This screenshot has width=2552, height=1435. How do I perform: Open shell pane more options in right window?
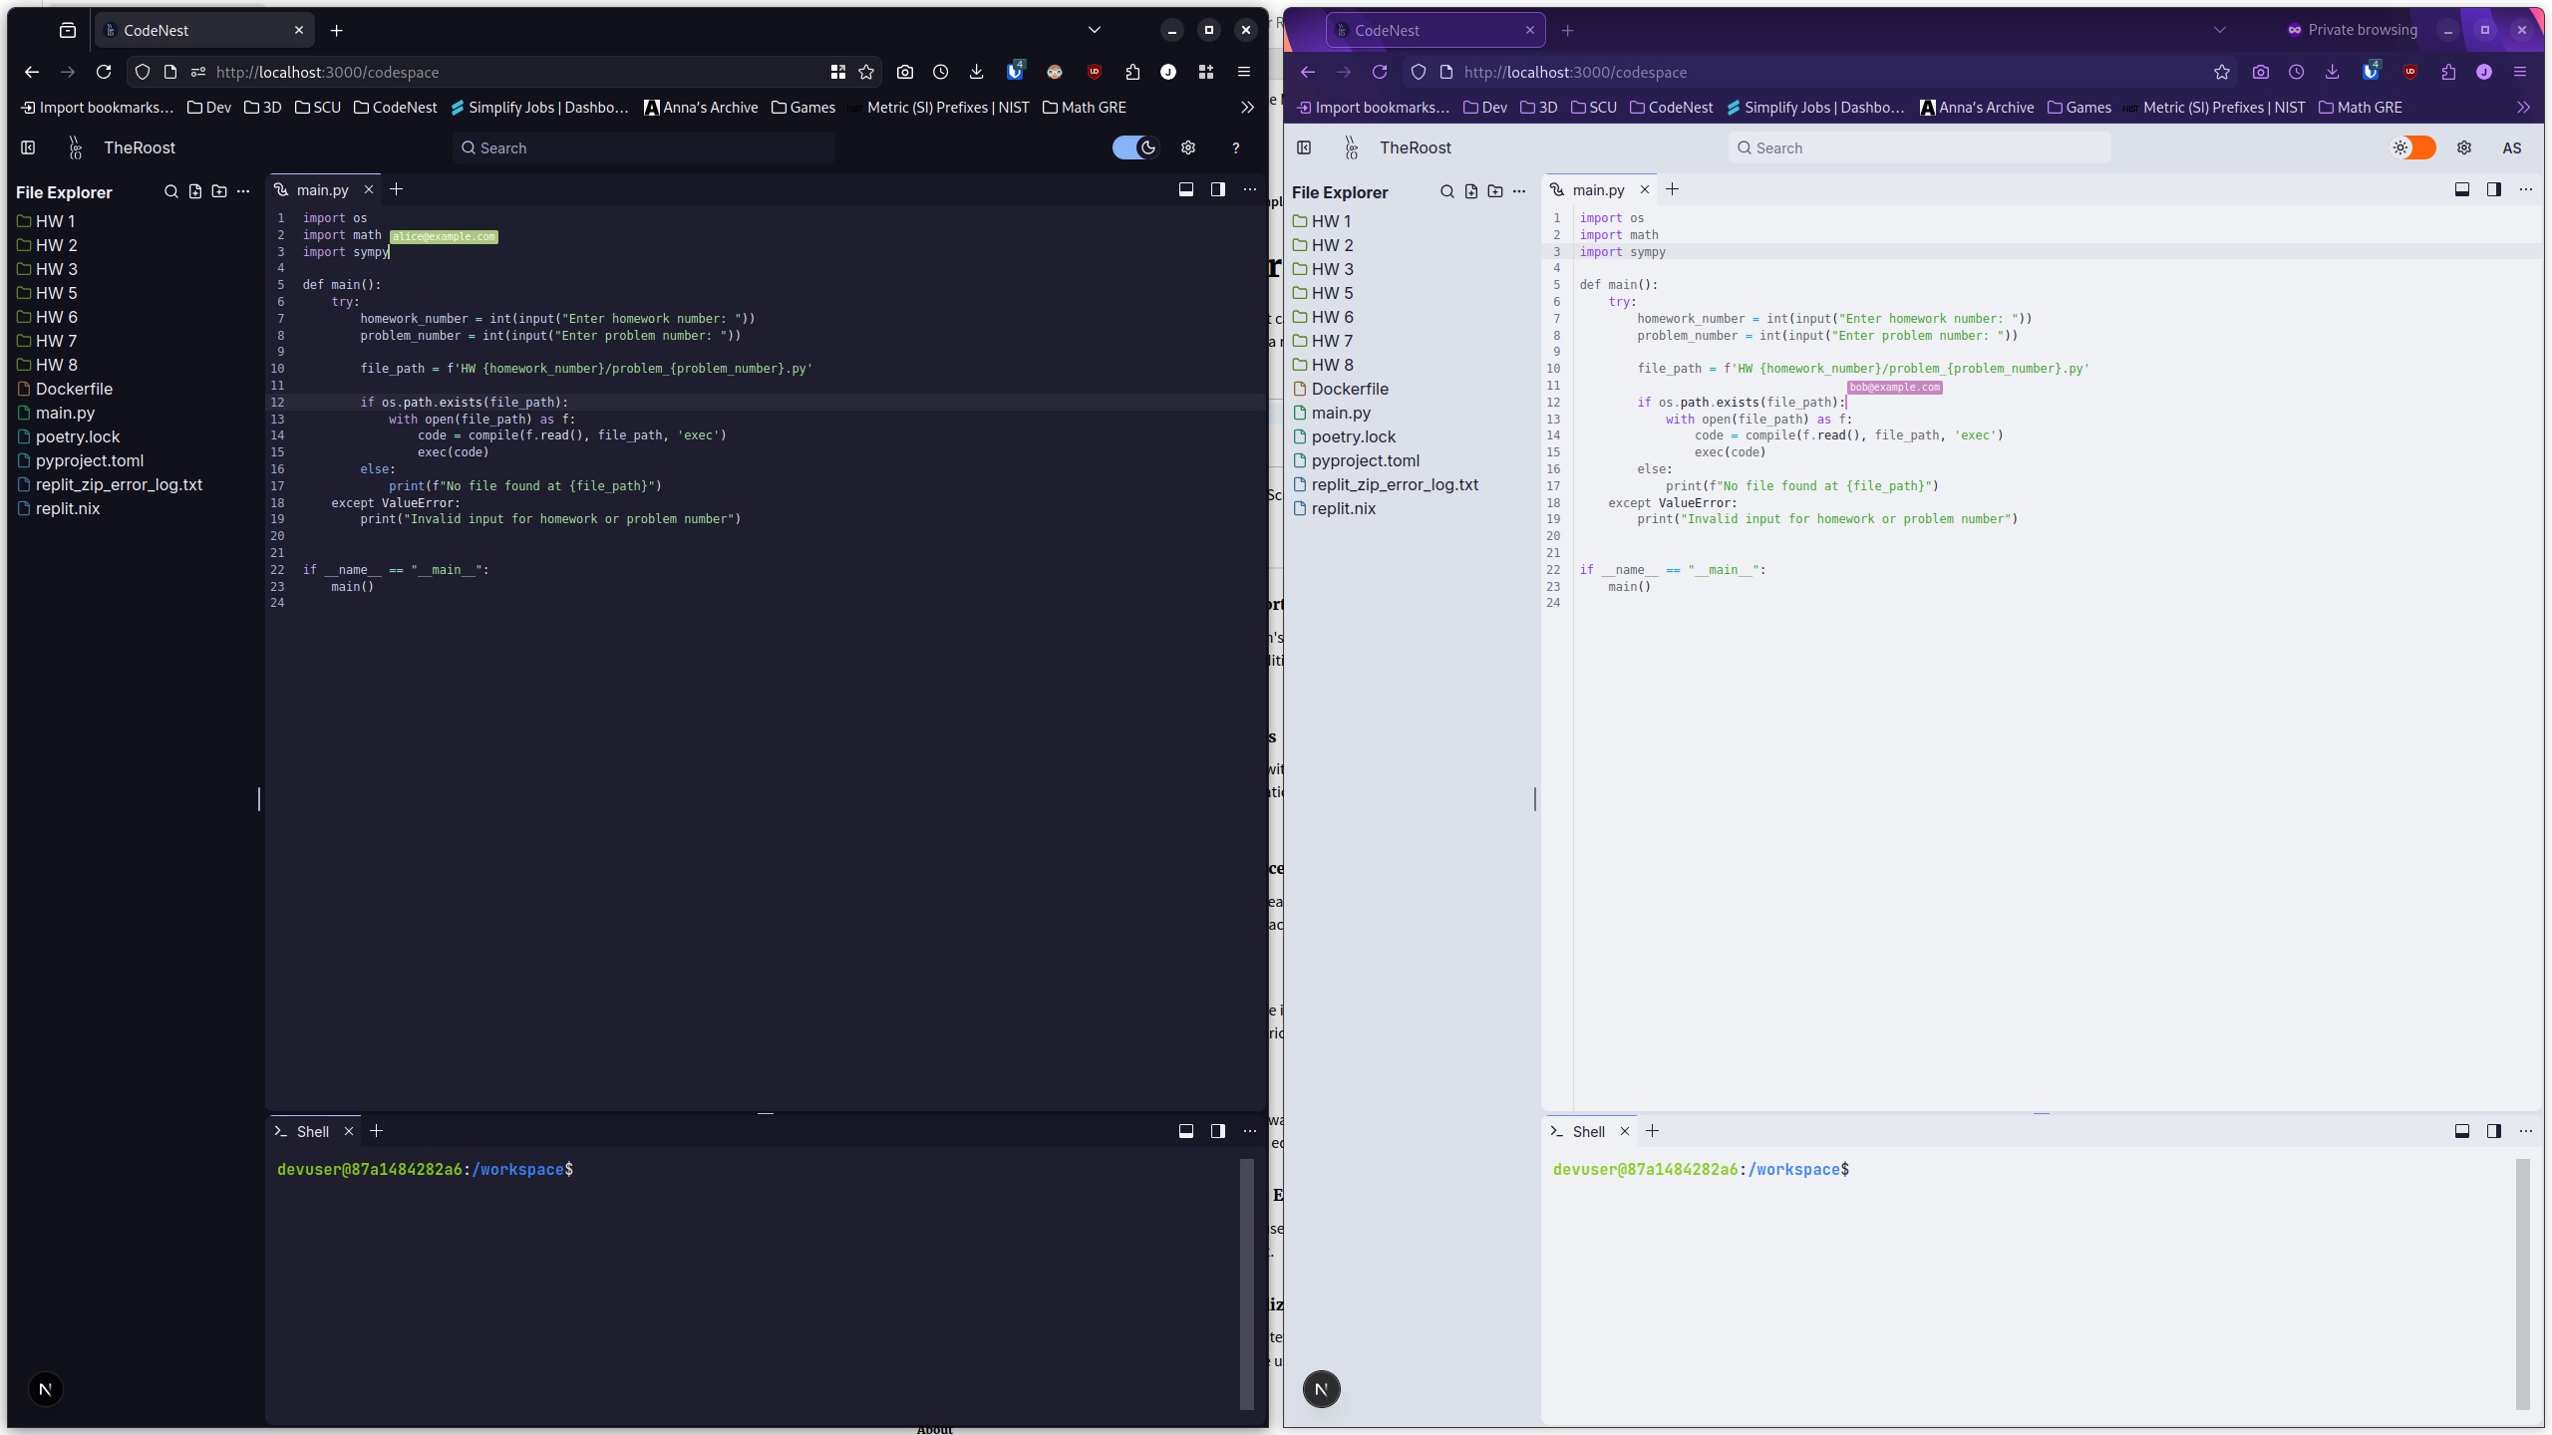(x=2526, y=1131)
